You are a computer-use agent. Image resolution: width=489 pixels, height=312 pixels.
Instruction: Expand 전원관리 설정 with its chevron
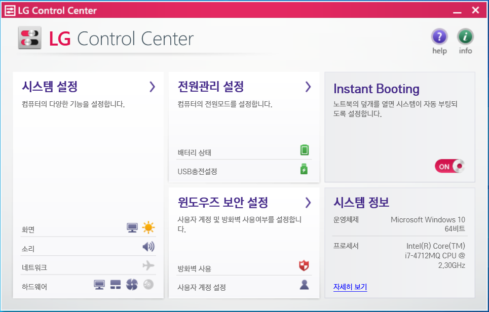(308, 87)
